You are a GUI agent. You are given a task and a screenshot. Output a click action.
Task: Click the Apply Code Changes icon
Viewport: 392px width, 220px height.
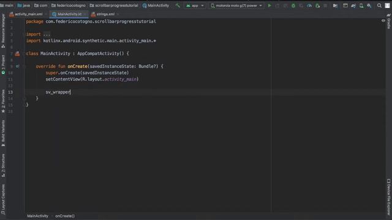click(x=285, y=5)
